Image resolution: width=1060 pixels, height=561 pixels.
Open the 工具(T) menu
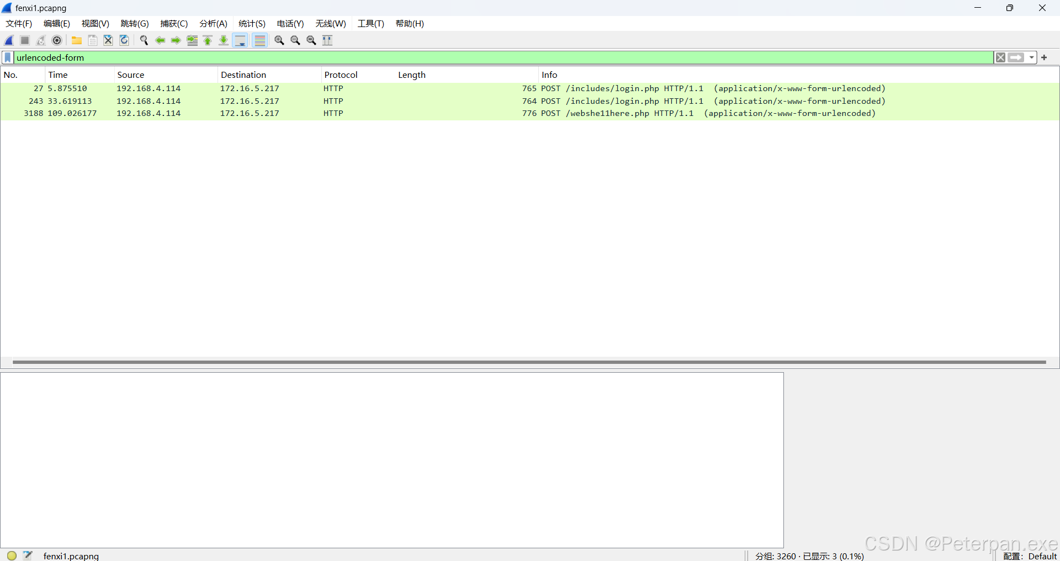click(x=371, y=24)
